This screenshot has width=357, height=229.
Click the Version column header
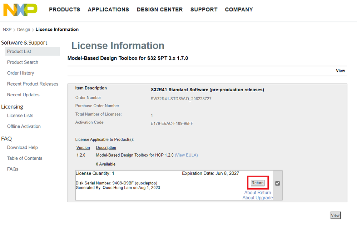[x=83, y=148]
